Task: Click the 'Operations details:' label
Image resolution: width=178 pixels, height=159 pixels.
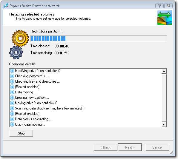Action: coord(22,64)
